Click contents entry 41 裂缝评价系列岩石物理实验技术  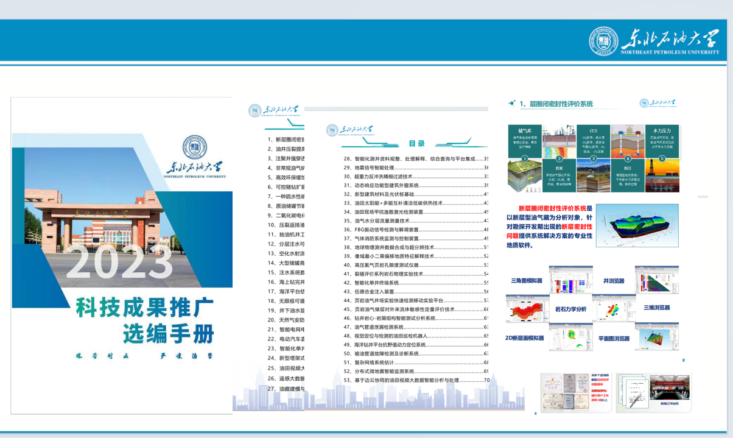416,274
